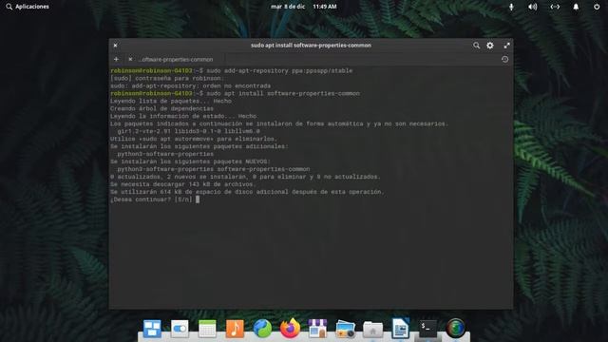Open the terminal settings gear menu
This screenshot has width=608, height=342.
[x=490, y=46]
